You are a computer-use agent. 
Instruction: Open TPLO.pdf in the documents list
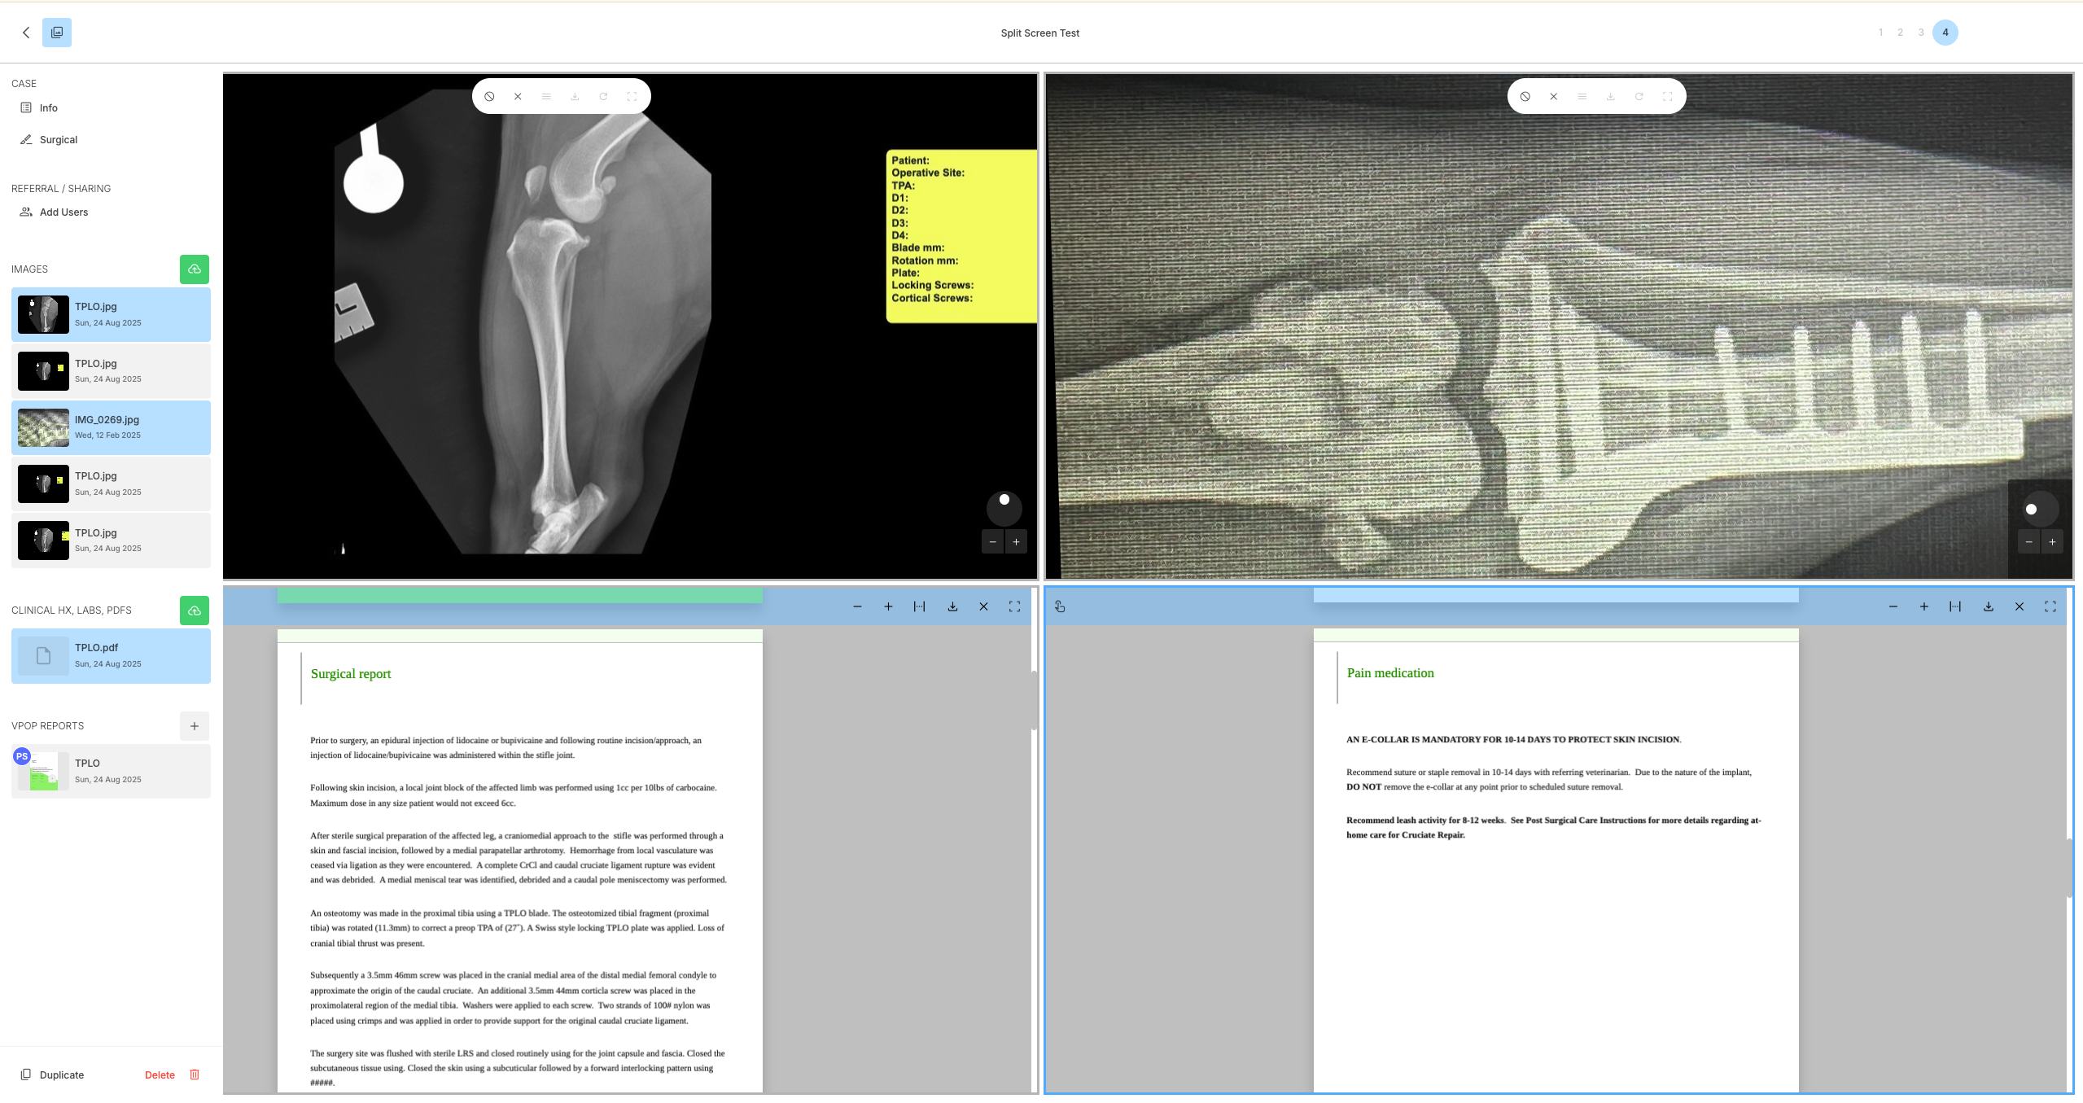click(111, 655)
